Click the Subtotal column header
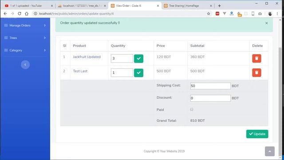 (x=197, y=46)
